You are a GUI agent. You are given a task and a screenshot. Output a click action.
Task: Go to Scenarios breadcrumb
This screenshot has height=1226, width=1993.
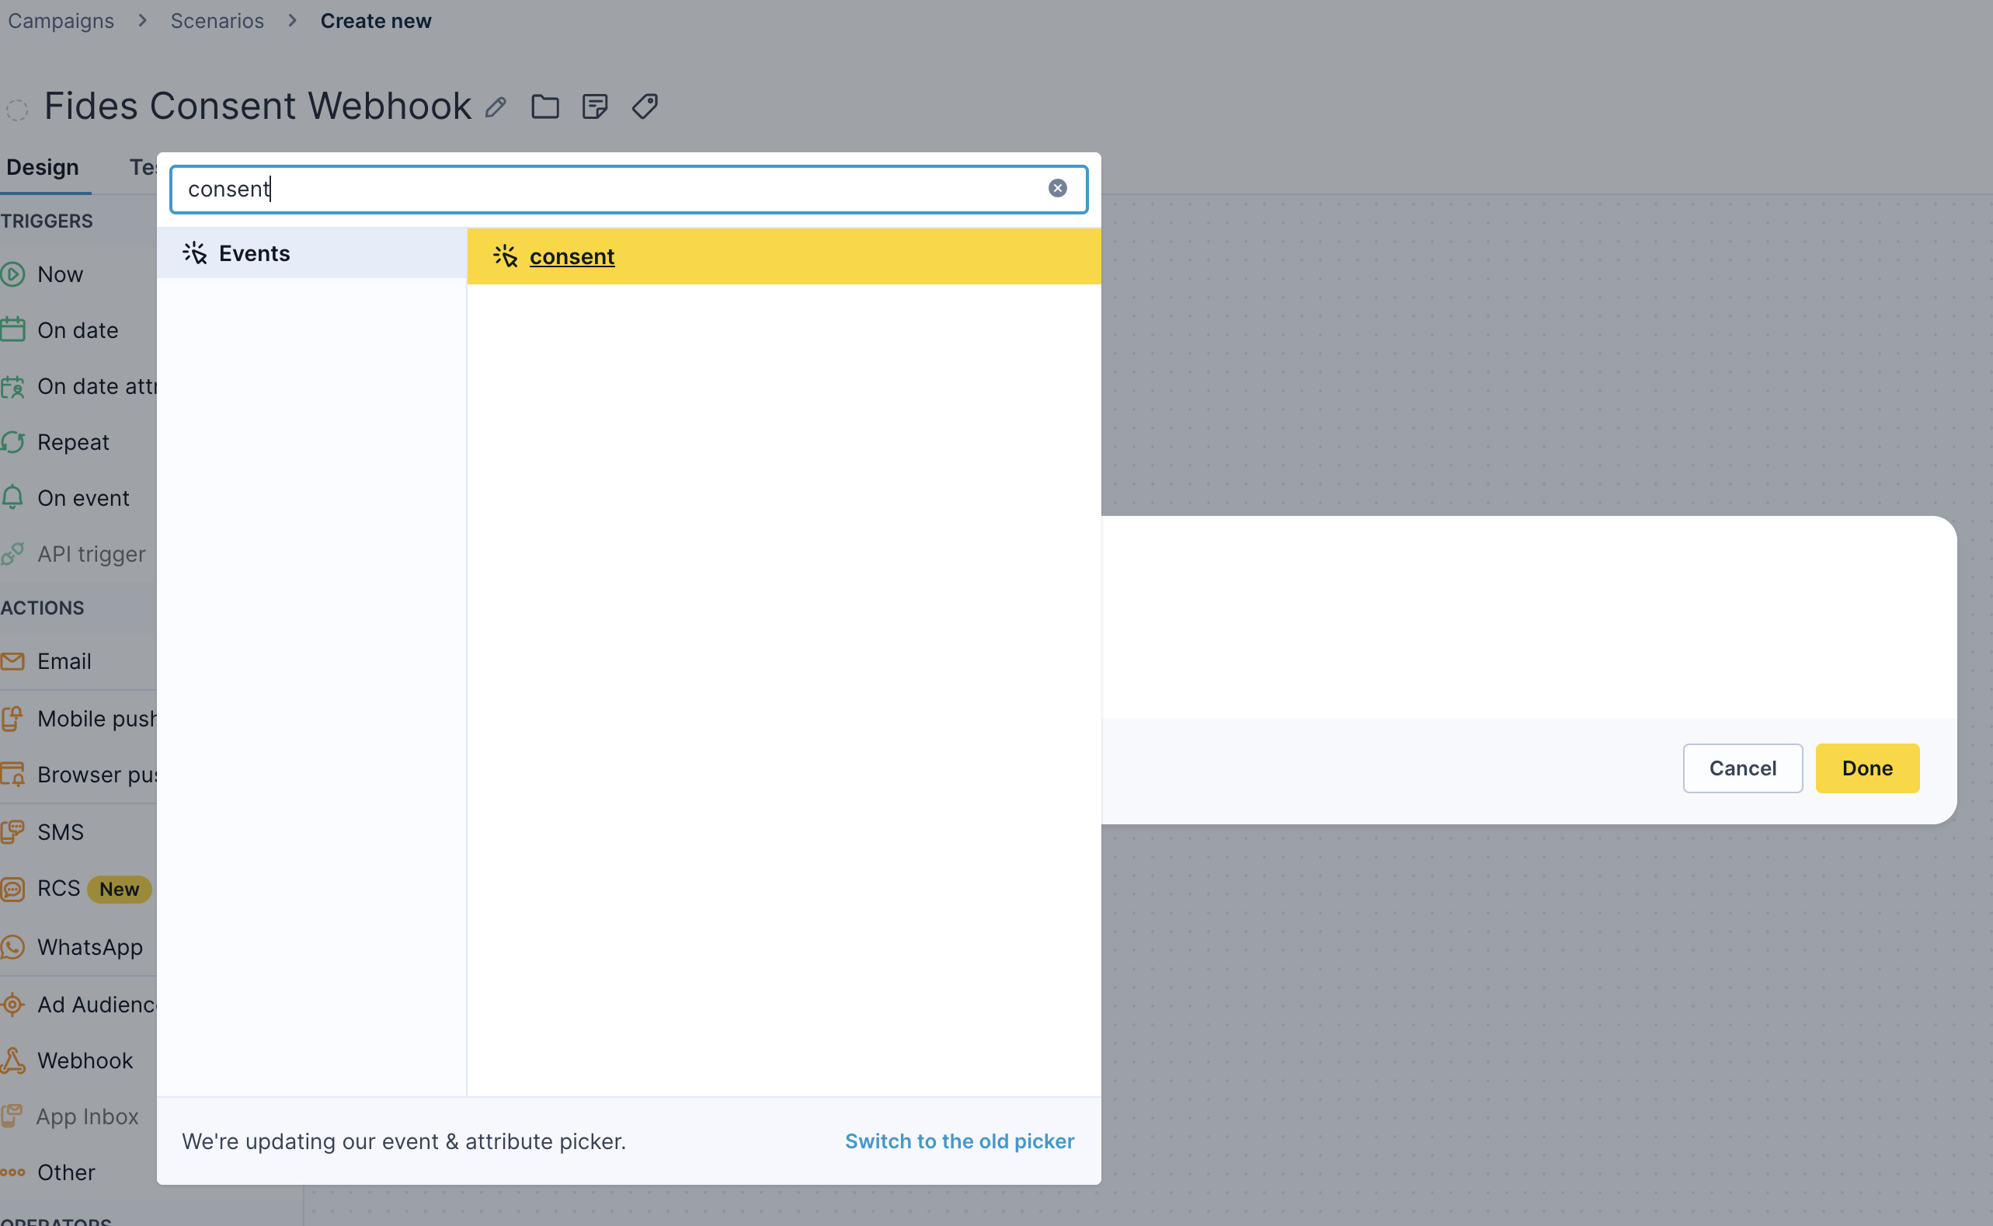click(217, 21)
